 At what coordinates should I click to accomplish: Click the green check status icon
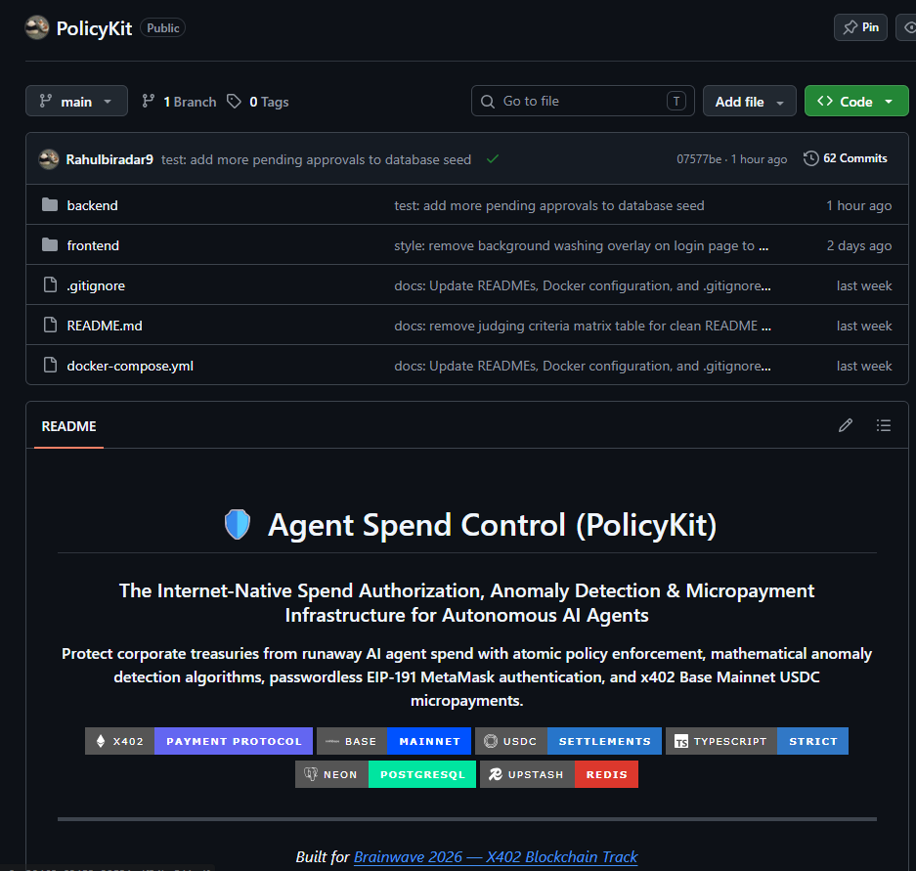(x=493, y=159)
